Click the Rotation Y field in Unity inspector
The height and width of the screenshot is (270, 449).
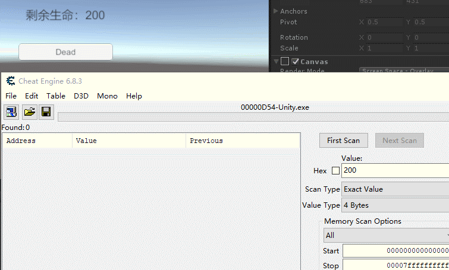[431, 37]
